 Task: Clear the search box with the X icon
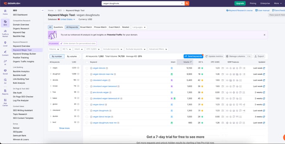182,3
